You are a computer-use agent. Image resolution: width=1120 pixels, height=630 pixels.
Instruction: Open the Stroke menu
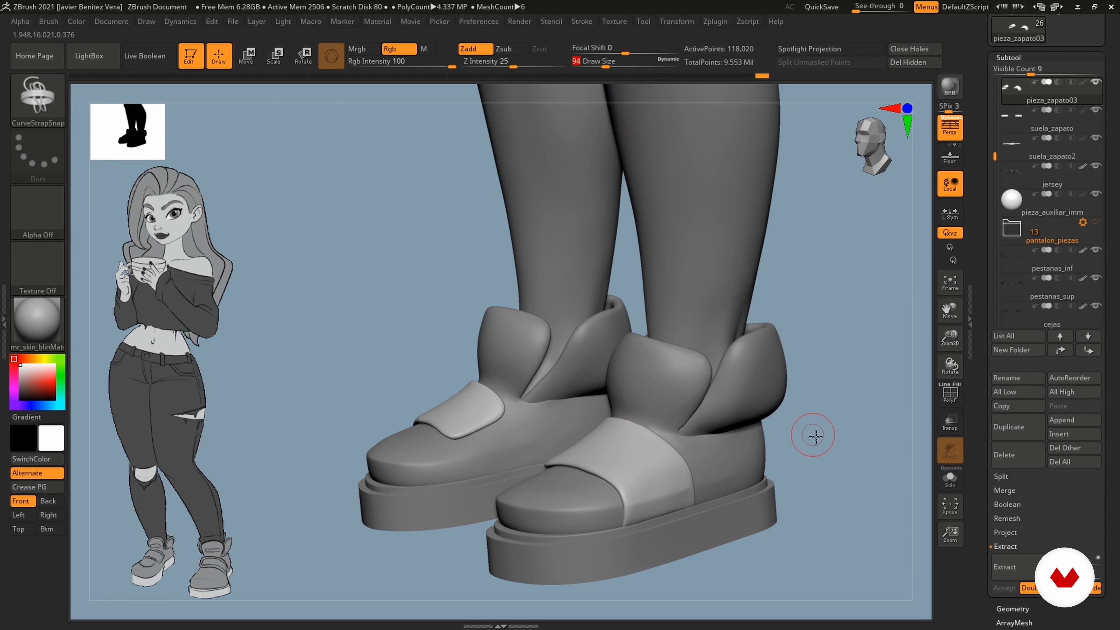pyautogui.click(x=581, y=21)
